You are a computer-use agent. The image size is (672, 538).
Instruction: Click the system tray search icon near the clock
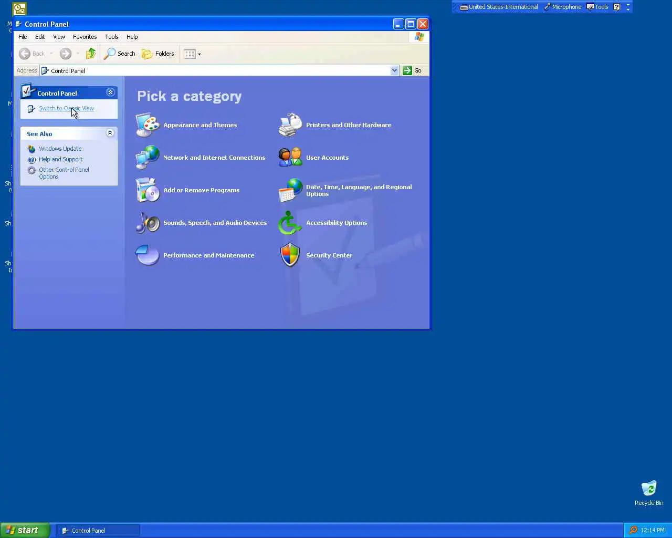point(633,530)
